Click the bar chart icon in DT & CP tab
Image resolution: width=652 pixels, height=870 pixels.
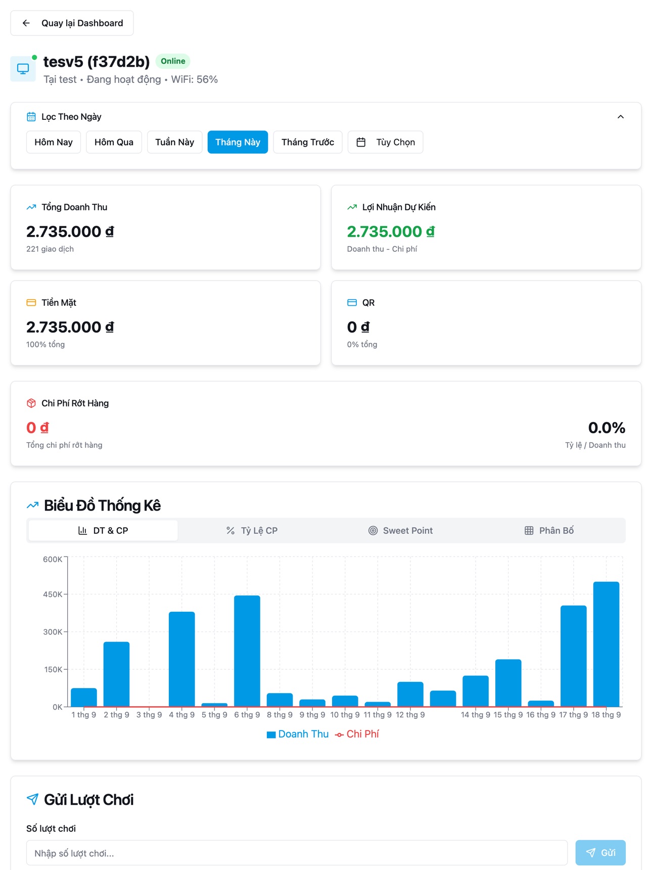click(82, 530)
